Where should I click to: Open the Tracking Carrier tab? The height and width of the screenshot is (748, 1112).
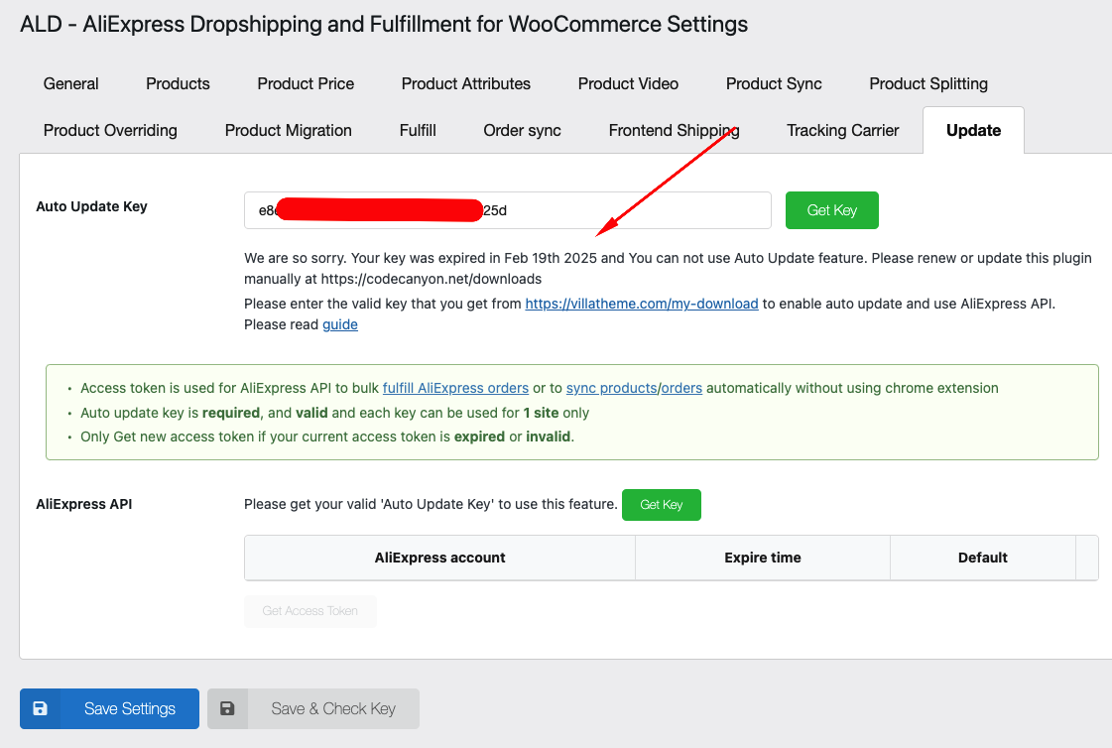(x=842, y=131)
